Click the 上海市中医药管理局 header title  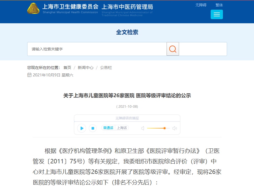tap(127, 7)
